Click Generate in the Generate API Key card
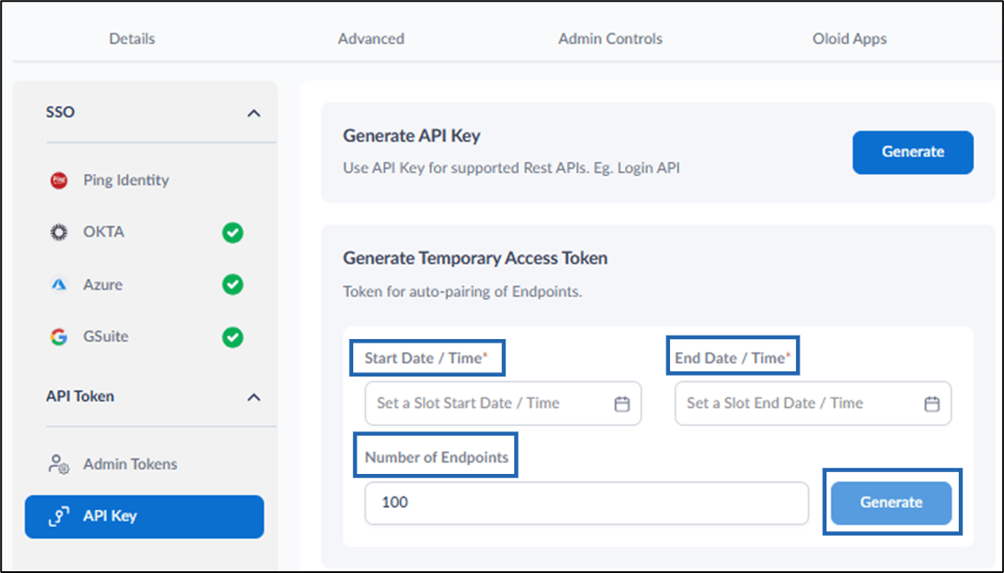This screenshot has height=573, width=1004. click(x=913, y=152)
